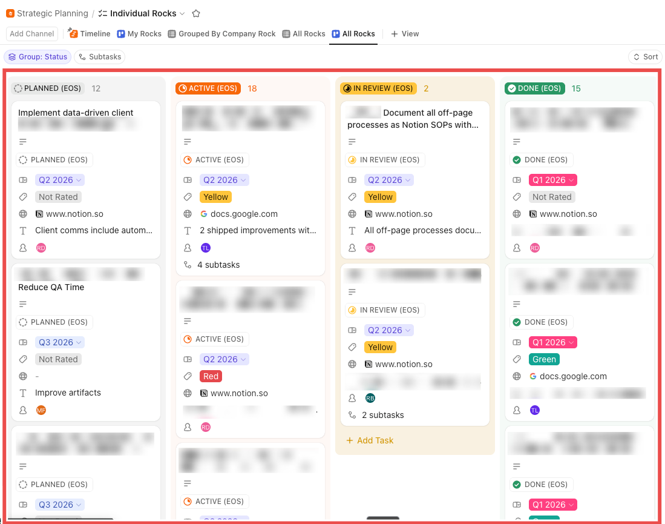Open the Sort options
This screenshot has width=665, height=524.
click(x=646, y=56)
